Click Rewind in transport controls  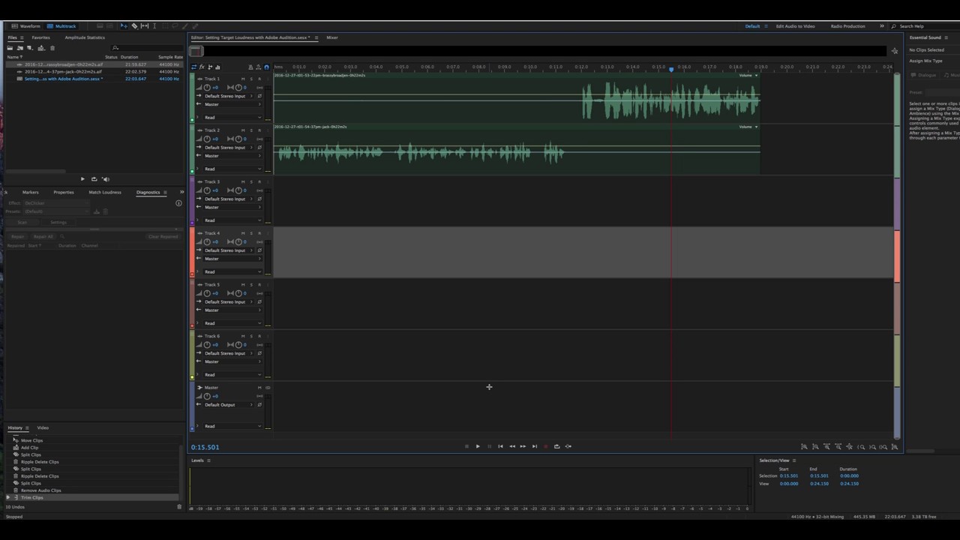(x=512, y=446)
